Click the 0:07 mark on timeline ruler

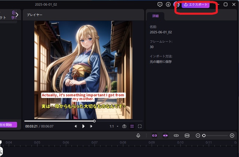(94, 142)
